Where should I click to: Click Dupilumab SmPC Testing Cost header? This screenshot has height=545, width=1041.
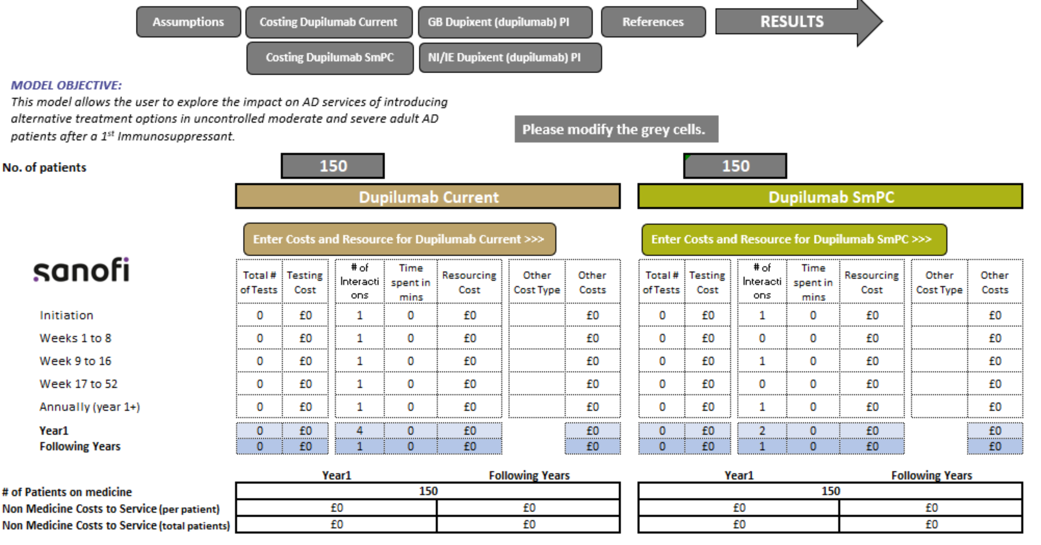pyautogui.click(x=707, y=282)
